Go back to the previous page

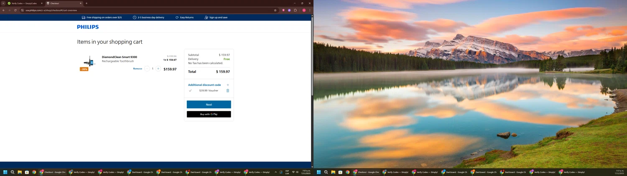coord(4,10)
